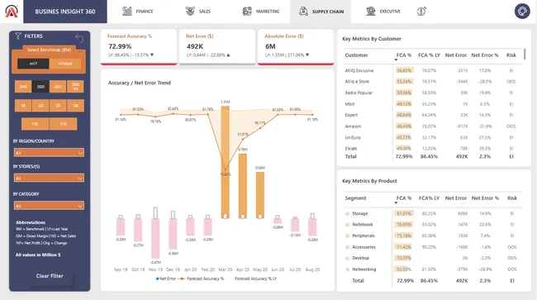
Task: Click the Net Error ($) card
Action: (217, 46)
